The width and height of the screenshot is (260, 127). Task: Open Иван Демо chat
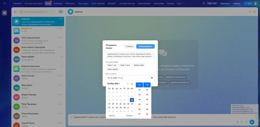click(x=38, y=88)
